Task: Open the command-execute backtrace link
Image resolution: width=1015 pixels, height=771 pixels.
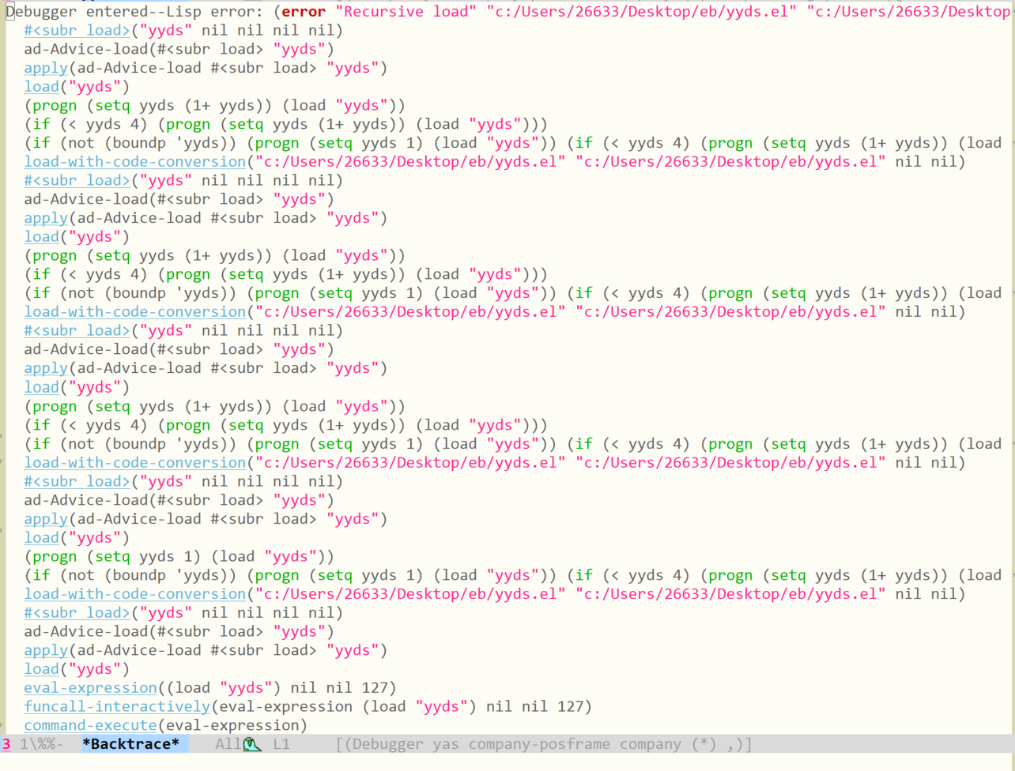Action: (89, 725)
